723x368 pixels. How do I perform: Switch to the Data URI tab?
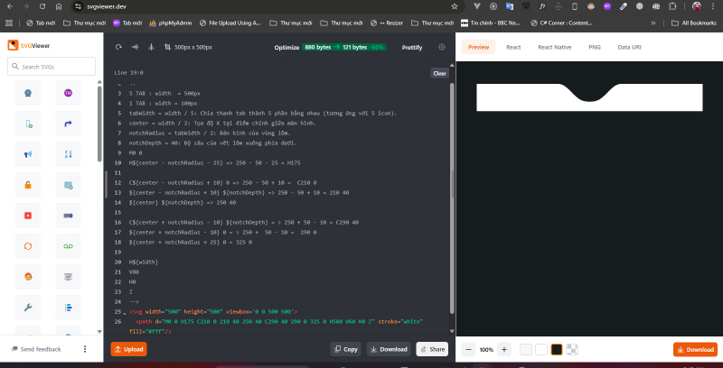629,46
